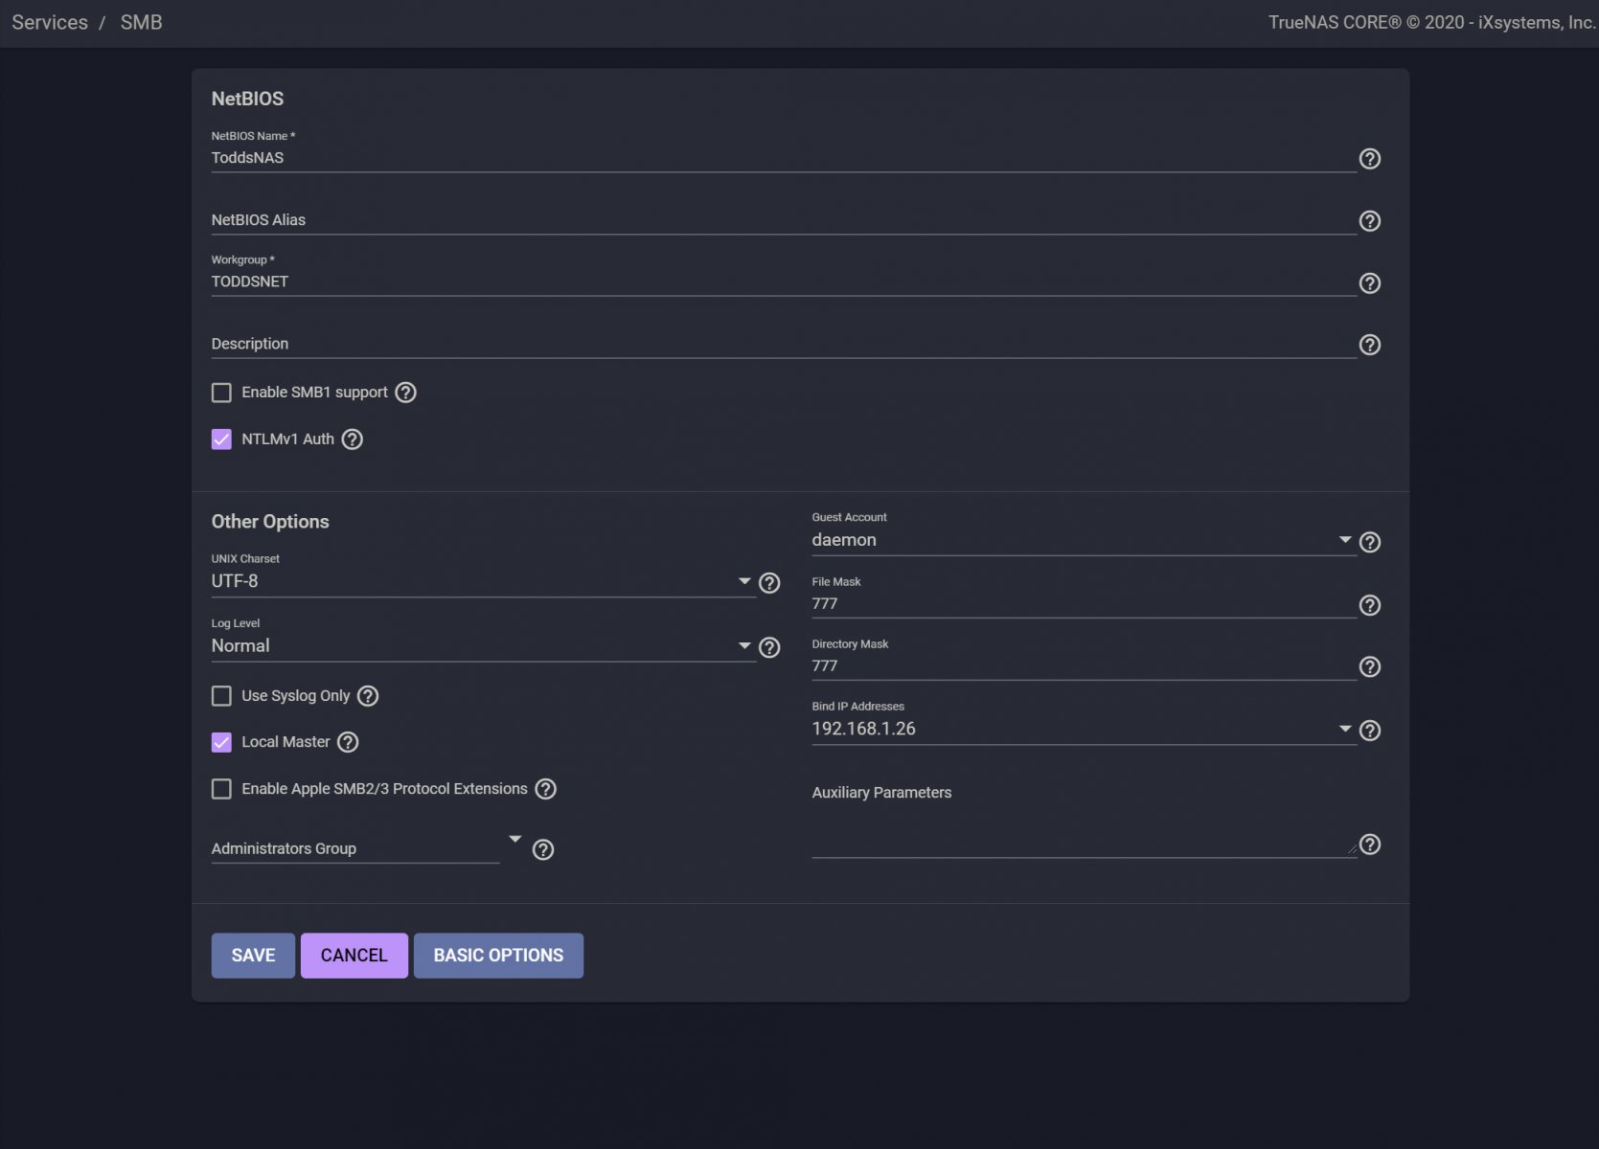Screen dimensions: 1599x1149
Task: Open help icon for Directory Mask
Action: click(1370, 666)
